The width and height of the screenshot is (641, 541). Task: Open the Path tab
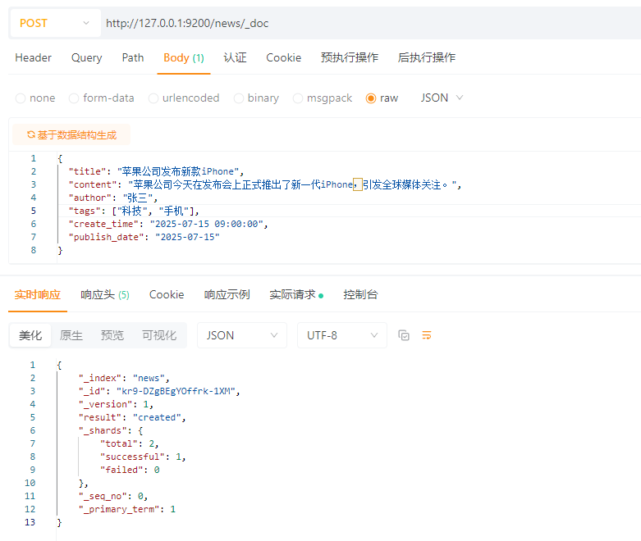(133, 57)
